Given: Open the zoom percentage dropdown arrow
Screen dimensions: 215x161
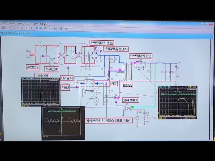Looking at the screenshot, I should point(50,28).
